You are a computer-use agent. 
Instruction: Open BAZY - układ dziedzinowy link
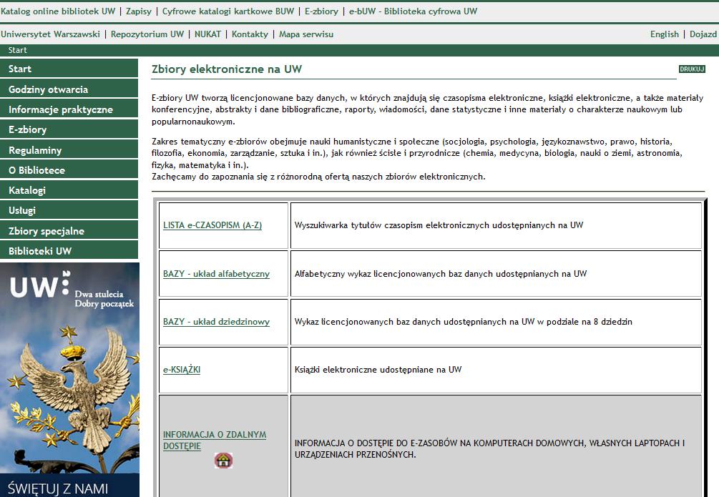click(x=217, y=322)
